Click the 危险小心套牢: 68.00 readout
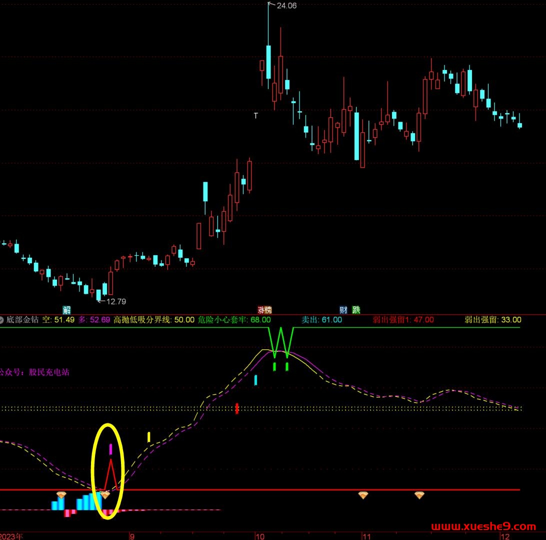The image size is (546, 540). tap(234, 320)
